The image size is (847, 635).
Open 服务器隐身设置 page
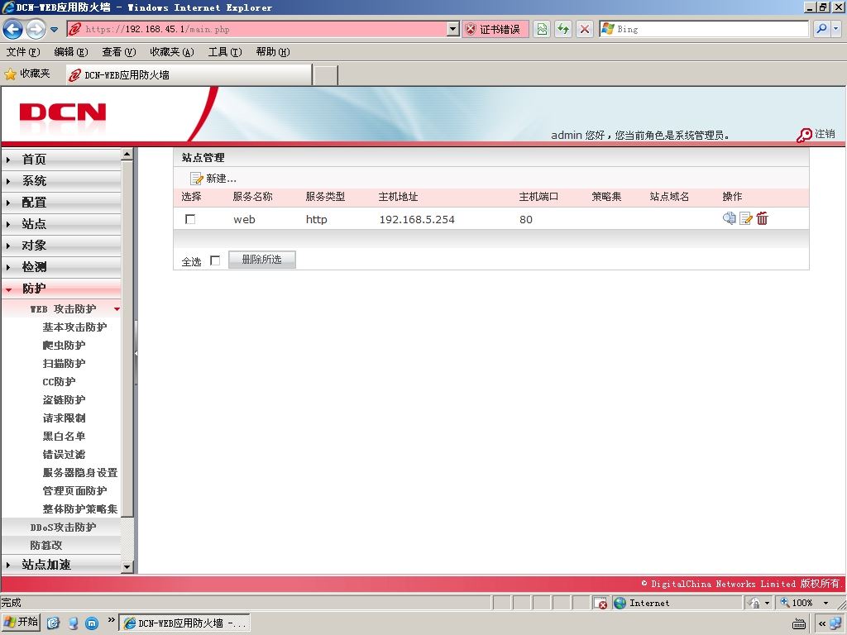[80, 472]
